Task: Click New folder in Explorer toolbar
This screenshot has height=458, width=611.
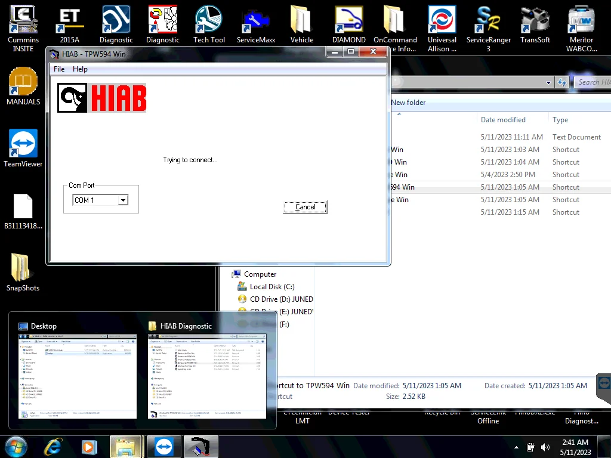Action: pyautogui.click(x=408, y=103)
